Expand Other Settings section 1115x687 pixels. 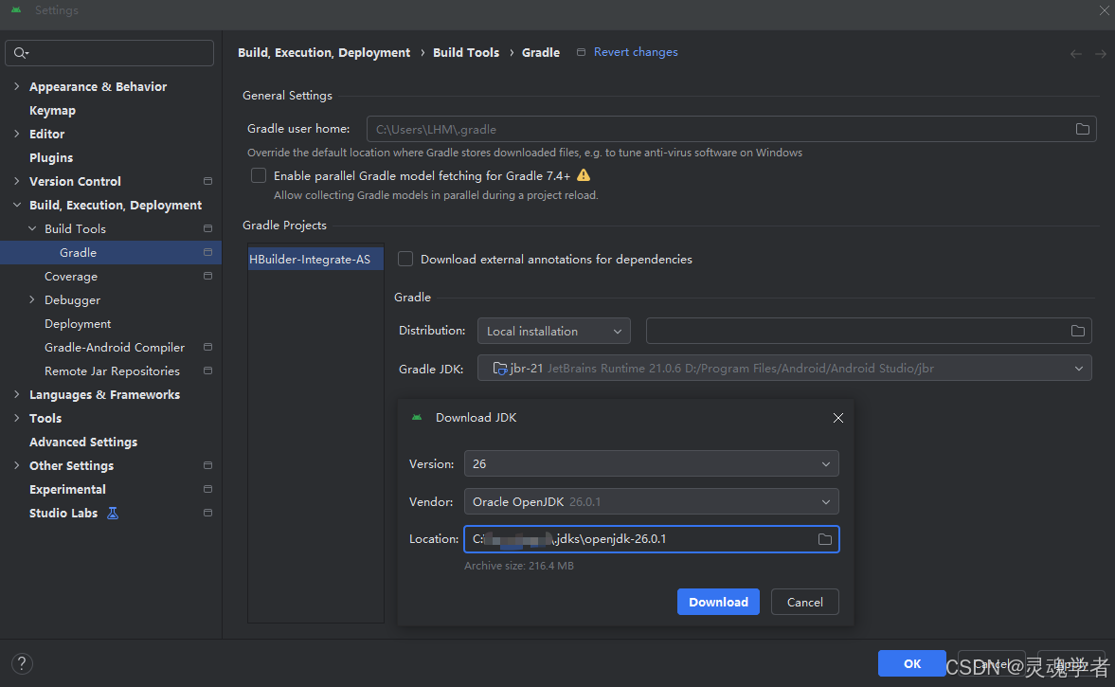pyautogui.click(x=16, y=465)
